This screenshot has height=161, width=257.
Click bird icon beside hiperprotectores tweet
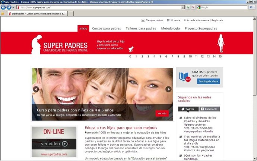pos(180,118)
